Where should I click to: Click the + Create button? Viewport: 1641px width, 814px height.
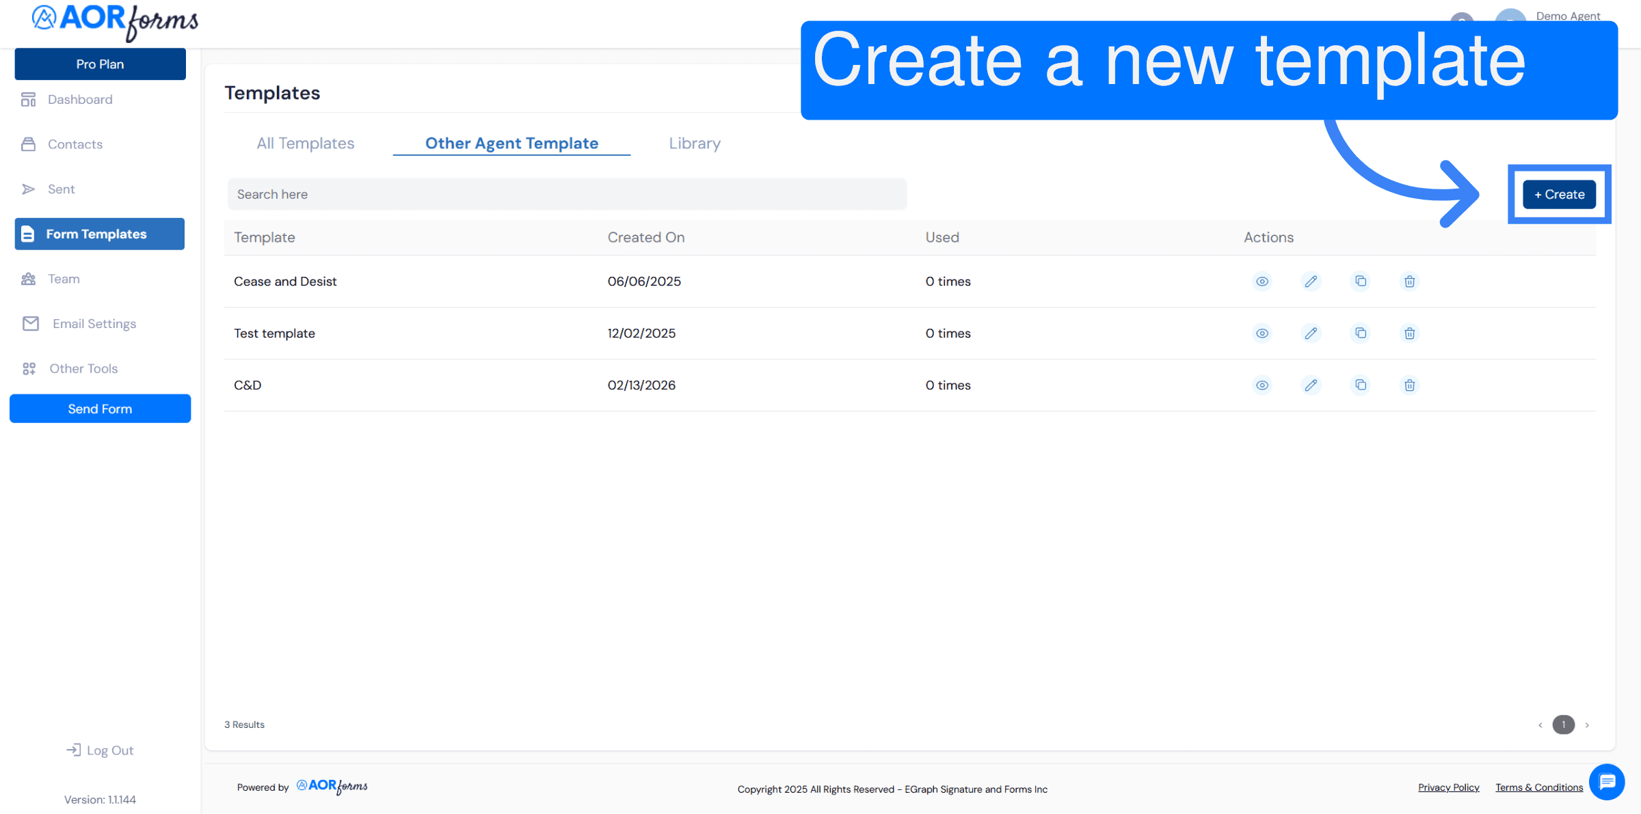tap(1559, 194)
